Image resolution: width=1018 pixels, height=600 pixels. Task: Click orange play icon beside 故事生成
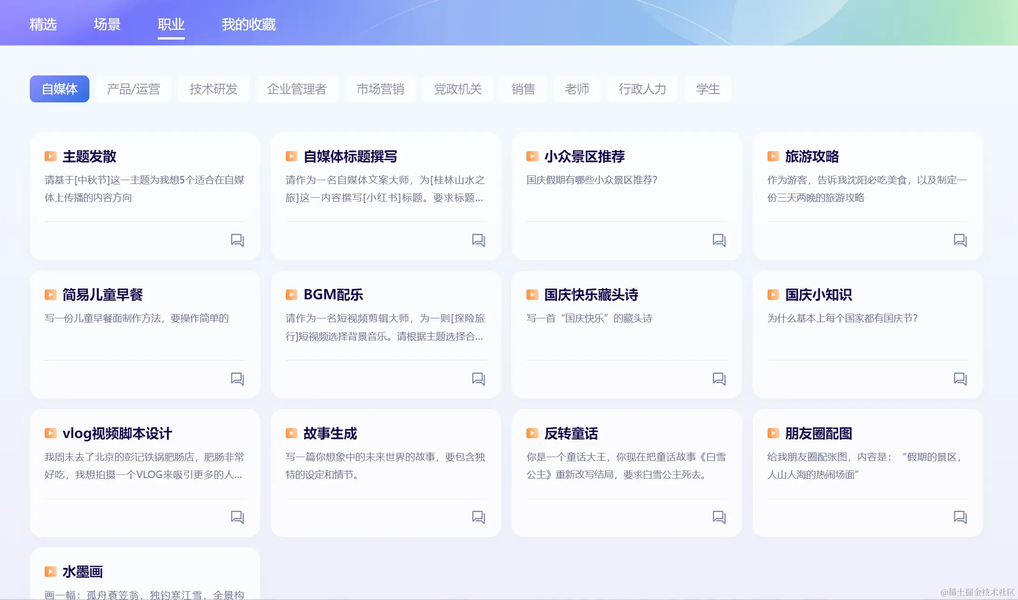coord(291,433)
